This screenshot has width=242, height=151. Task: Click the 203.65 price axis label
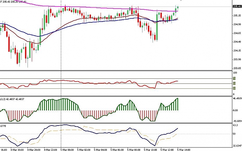coord(237,68)
